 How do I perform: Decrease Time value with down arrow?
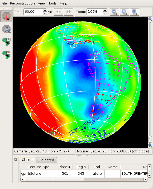tap(45, 13)
